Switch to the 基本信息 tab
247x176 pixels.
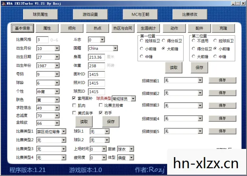click(x=22, y=28)
